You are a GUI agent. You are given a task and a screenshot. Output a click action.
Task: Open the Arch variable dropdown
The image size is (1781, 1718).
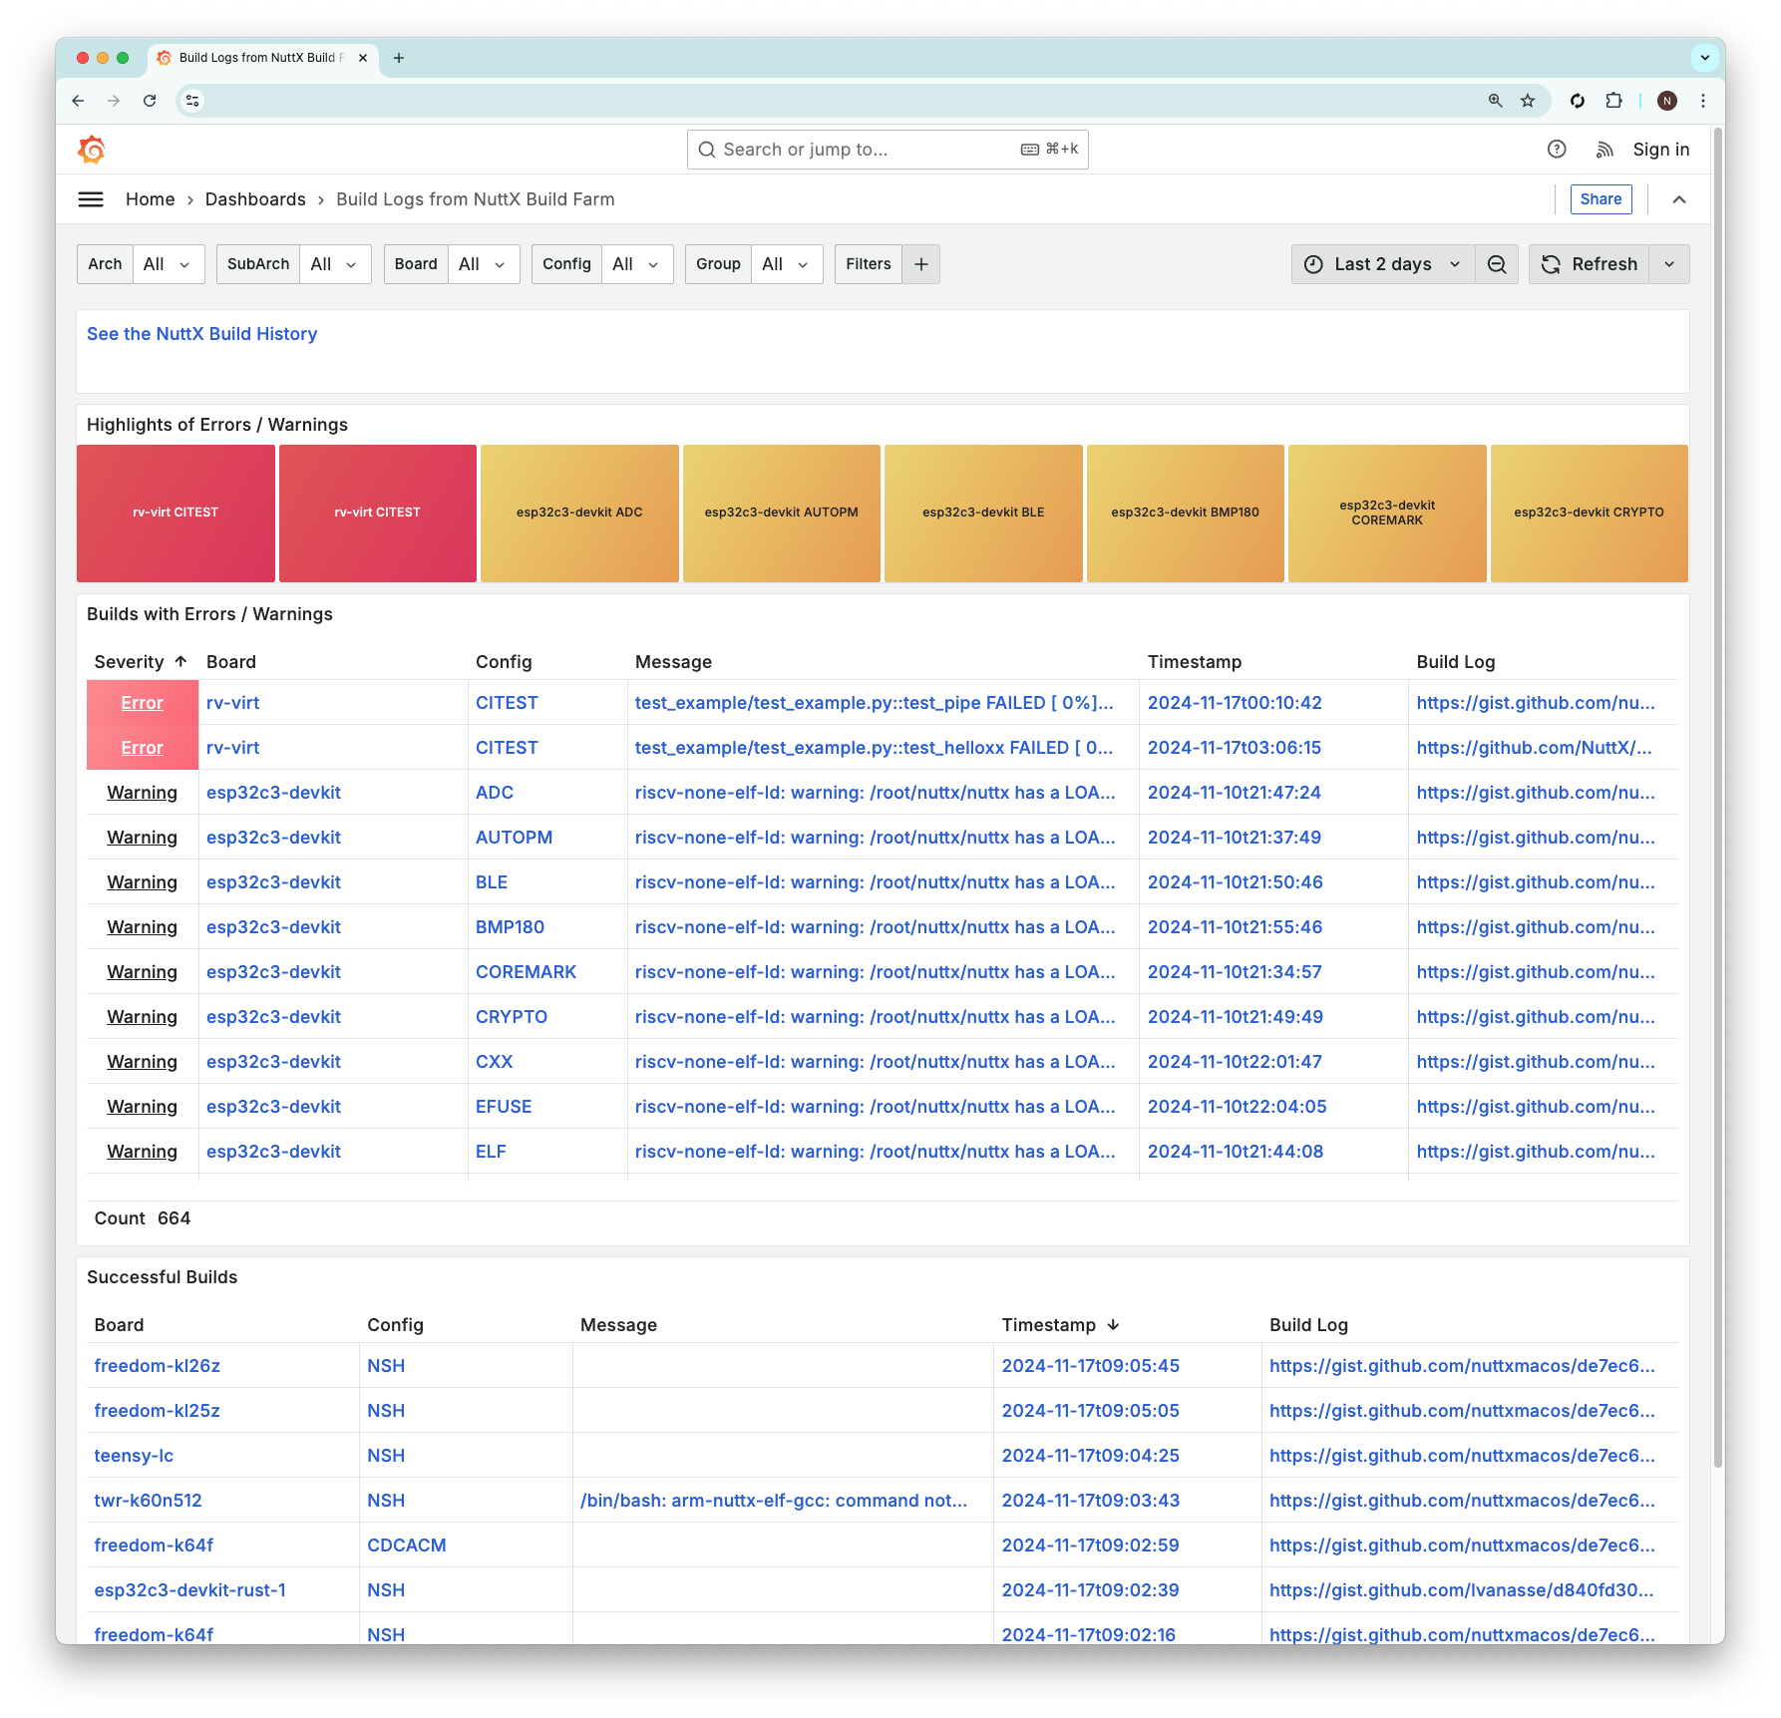[168, 264]
